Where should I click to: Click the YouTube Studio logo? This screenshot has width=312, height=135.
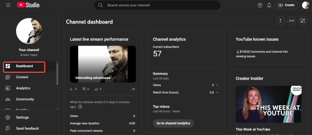(x=28, y=5)
